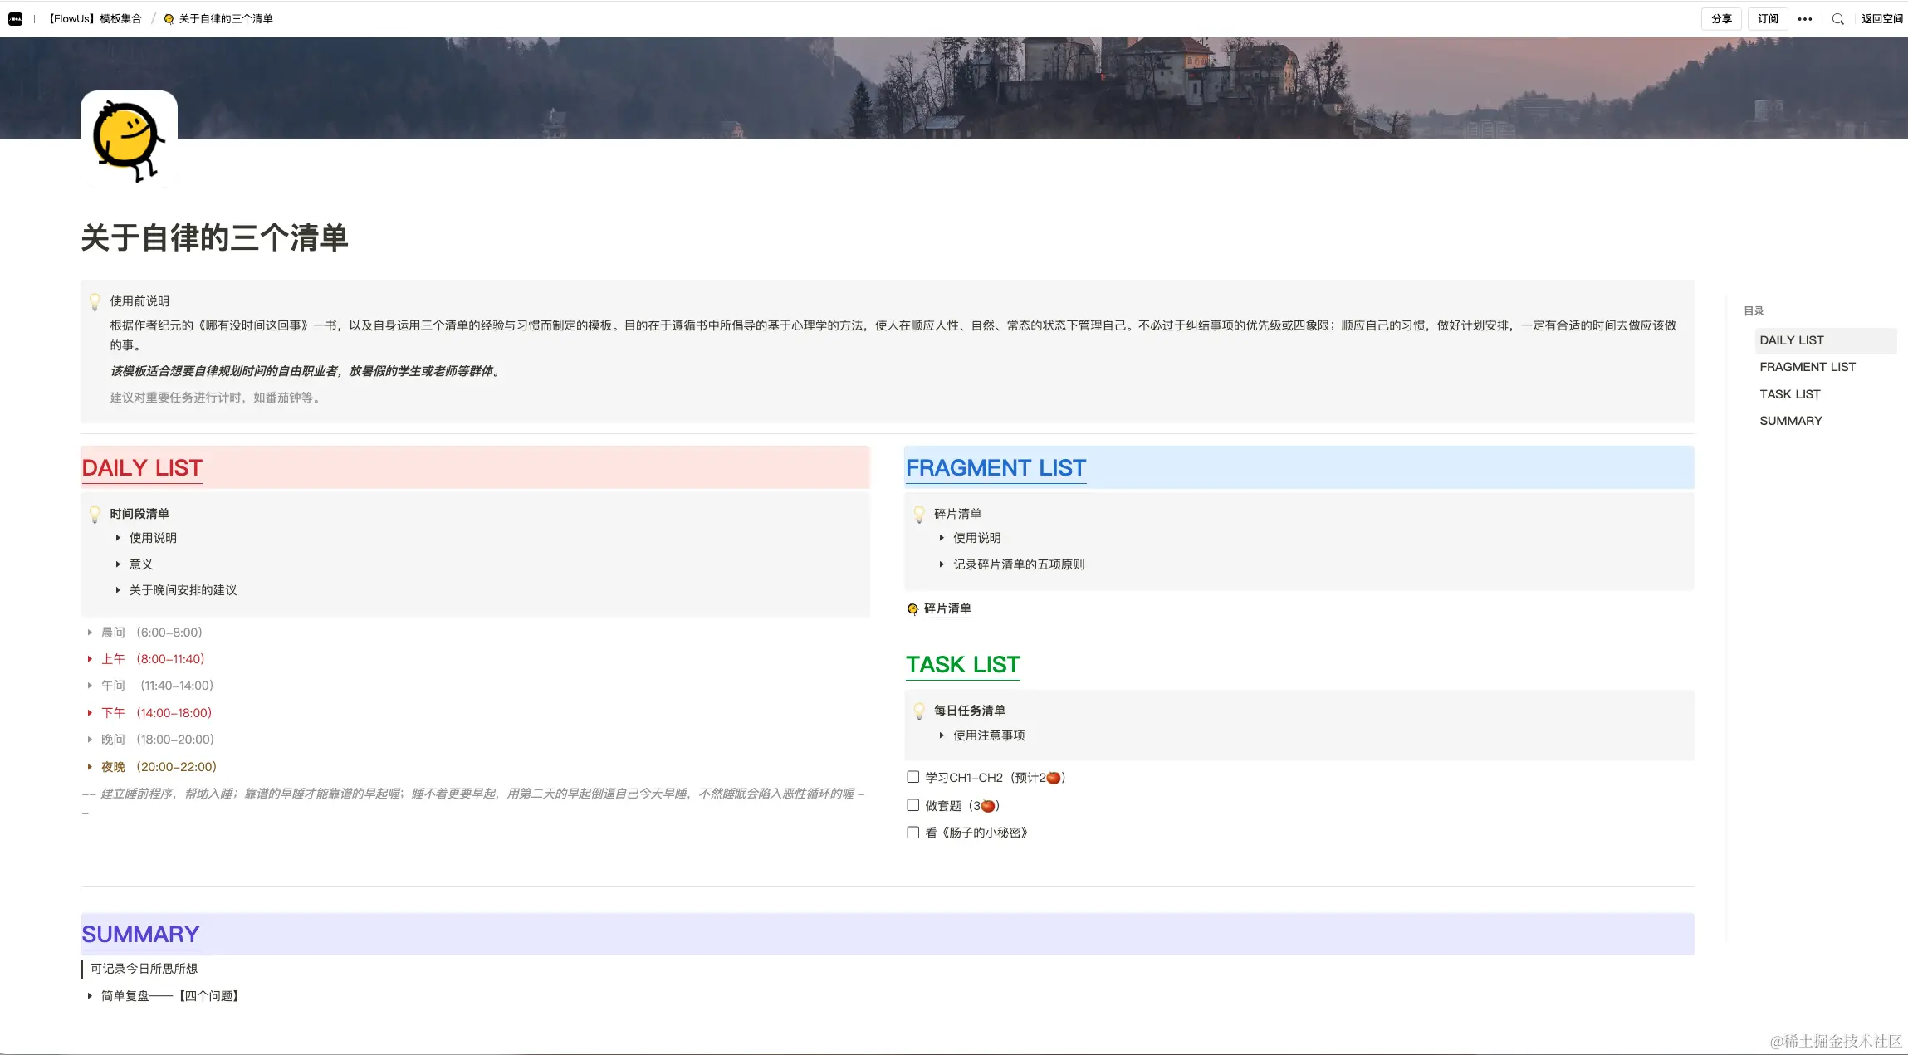Image resolution: width=1908 pixels, height=1055 pixels.
Task: Click the lightbulb icon beside 时间段清单
Action: click(95, 514)
